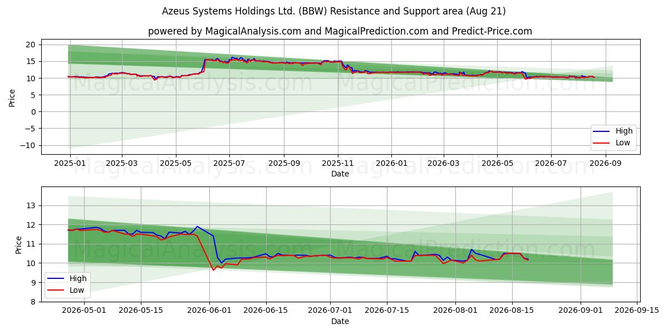Image resolution: width=668 pixels, height=334 pixels.
Task: Click the bottom chart '8' price tick
Action: [x=33, y=302]
